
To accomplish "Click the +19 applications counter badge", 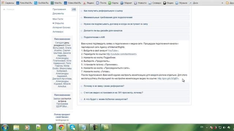I will point(74,9).
